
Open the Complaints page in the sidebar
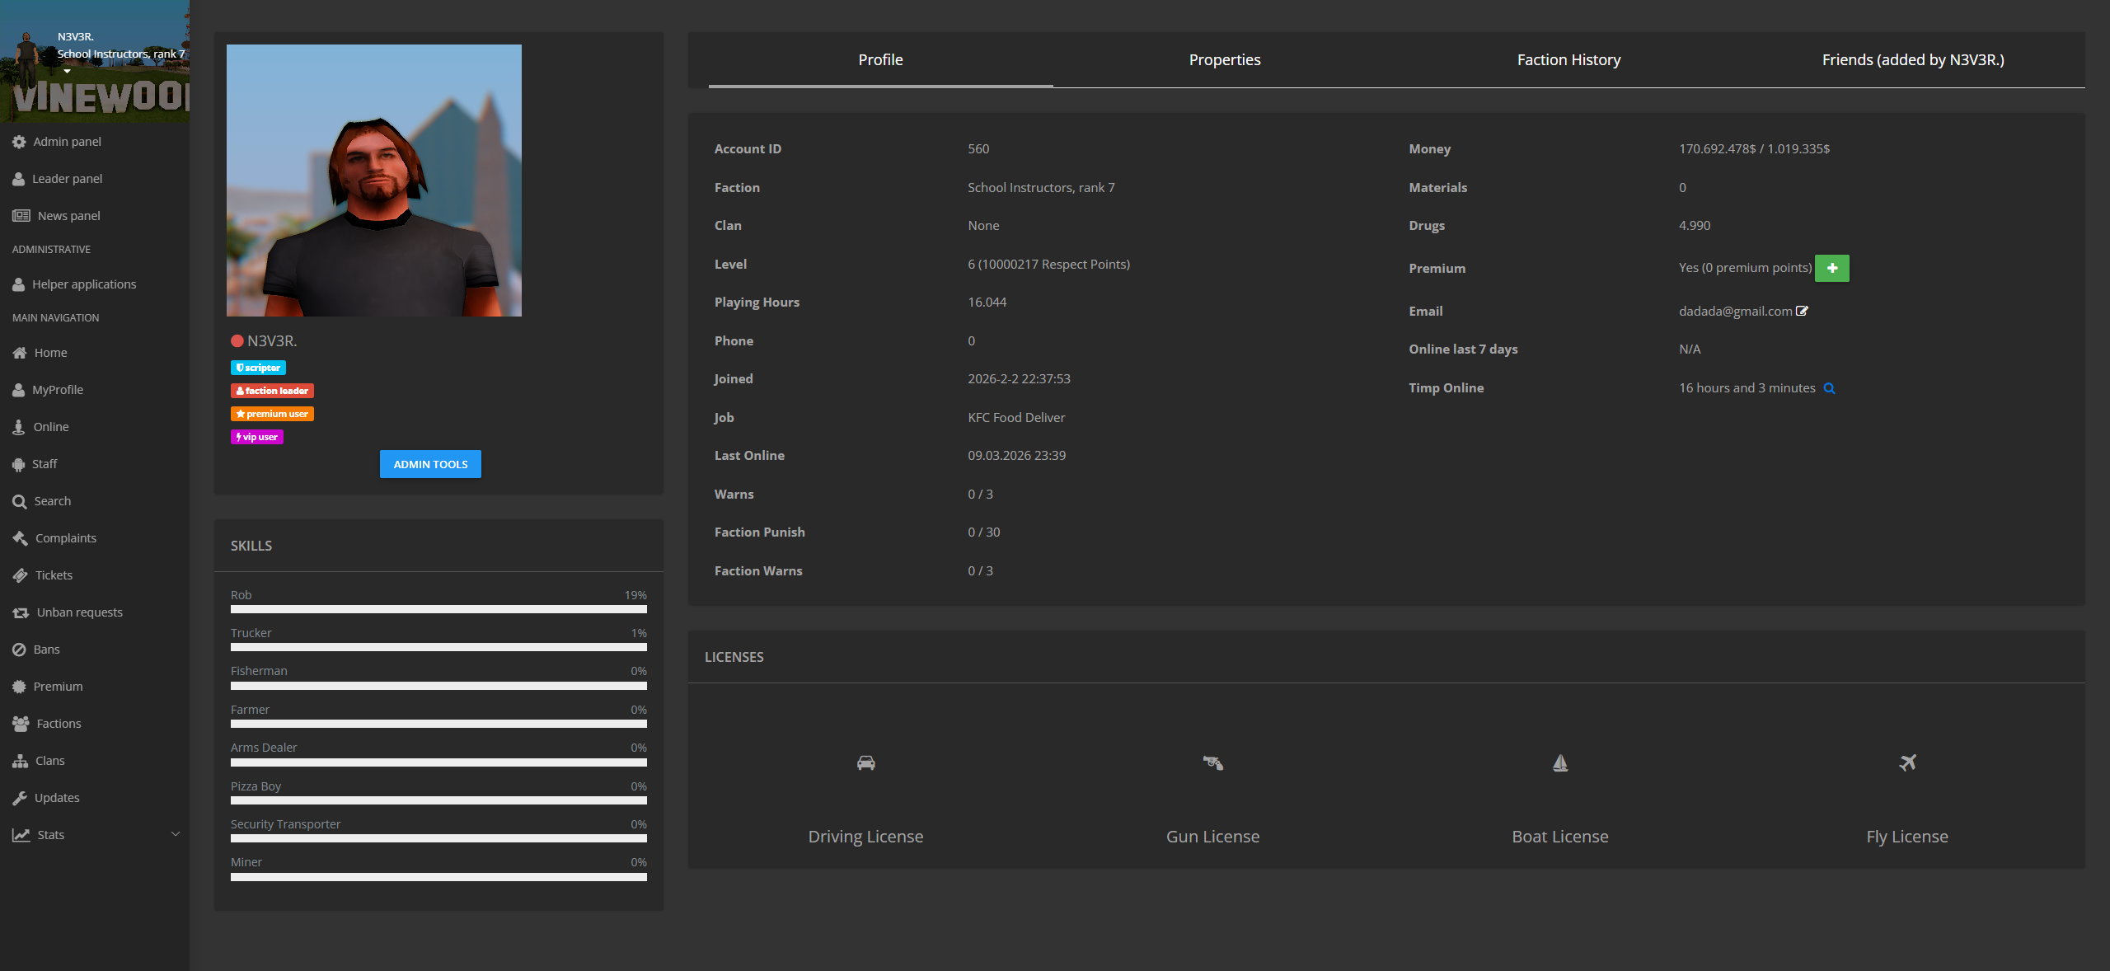[65, 538]
